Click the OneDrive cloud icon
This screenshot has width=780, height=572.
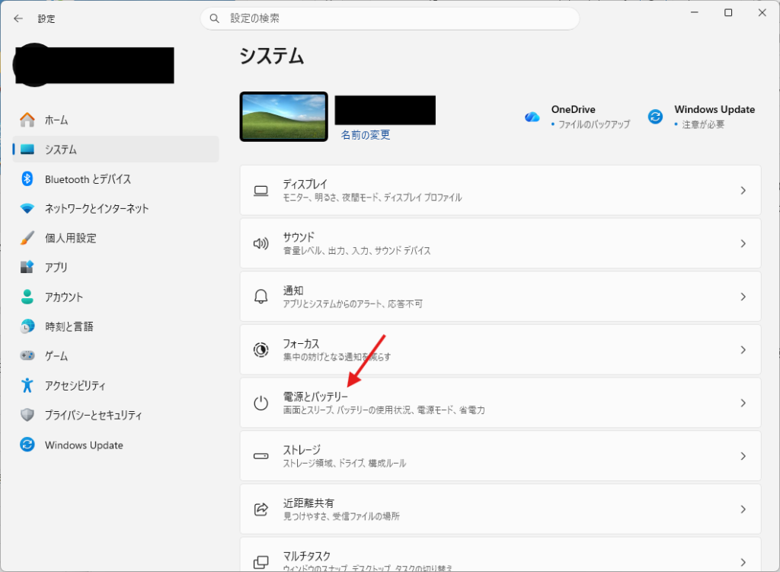pos(532,117)
